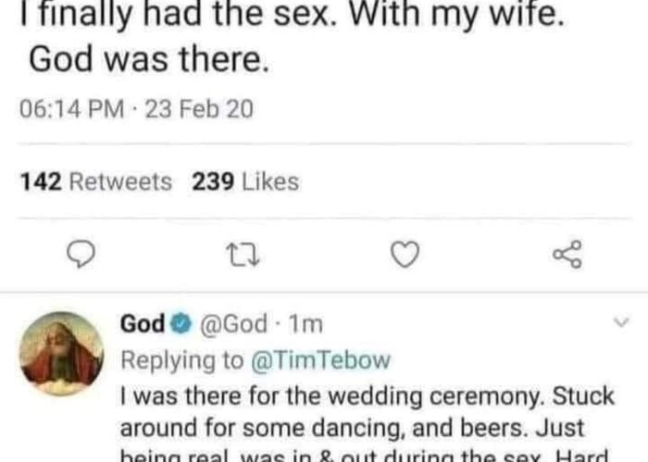Click the 'God was there.' tweet line
The width and height of the screenshot is (648, 462).
click(148, 59)
